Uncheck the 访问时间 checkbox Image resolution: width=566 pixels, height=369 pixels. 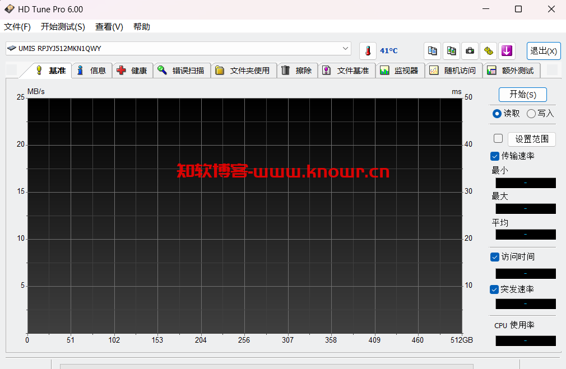pyautogui.click(x=495, y=257)
